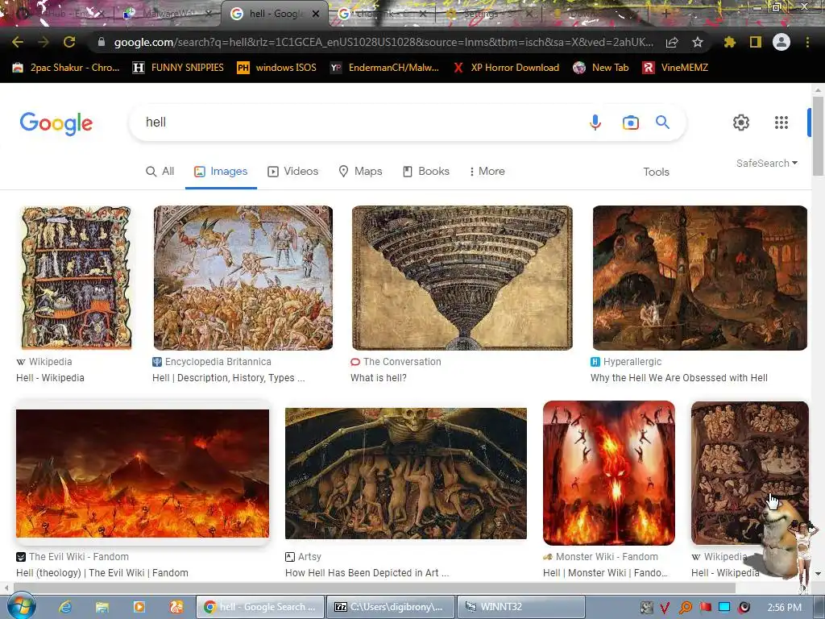Open VineMEMZ bookmark
The image size is (825, 619).
[x=675, y=68]
